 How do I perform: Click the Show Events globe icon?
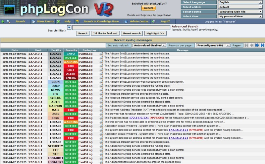tap(33, 22)
